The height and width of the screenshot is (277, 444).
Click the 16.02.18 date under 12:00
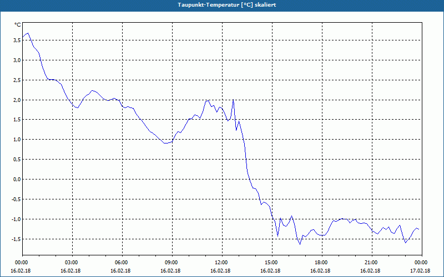click(220, 271)
